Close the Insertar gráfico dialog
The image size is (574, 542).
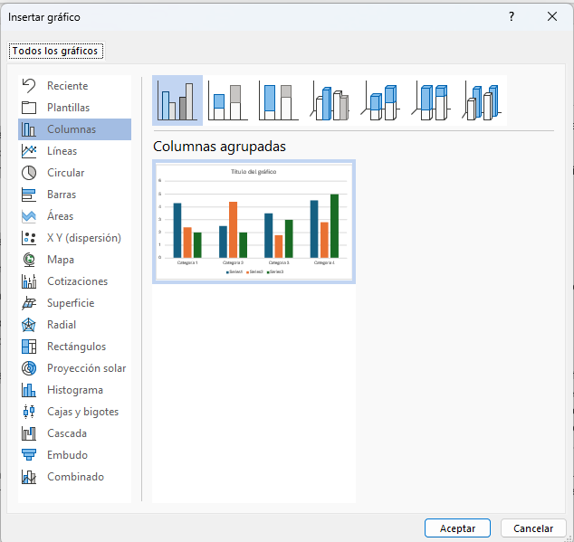click(x=552, y=16)
